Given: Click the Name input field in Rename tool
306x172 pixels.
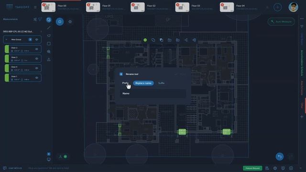Looking at the screenshot, I should (153, 94).
